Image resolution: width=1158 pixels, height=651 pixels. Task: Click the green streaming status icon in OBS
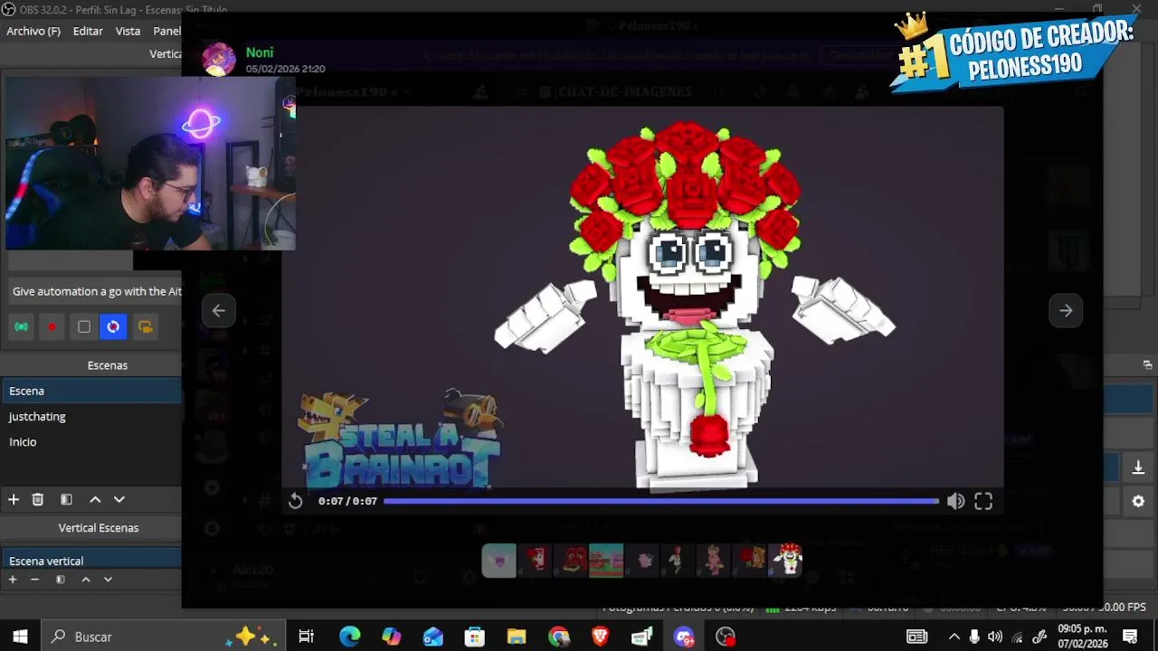(22, 326)
